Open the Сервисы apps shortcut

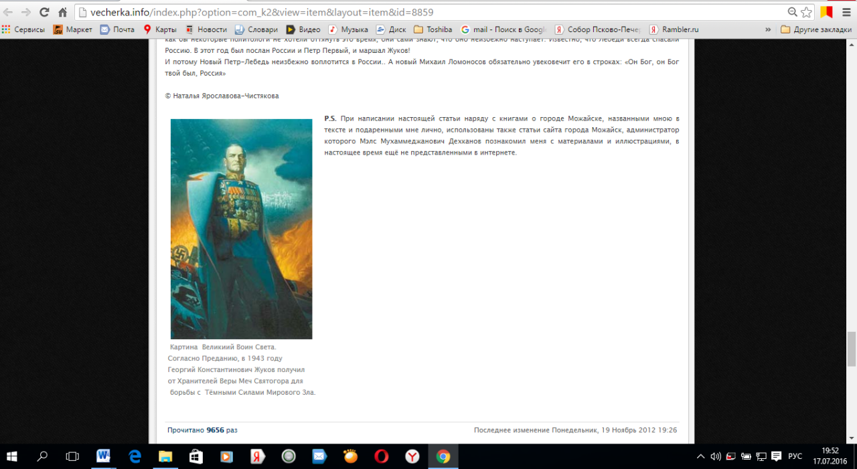(23, 29)
